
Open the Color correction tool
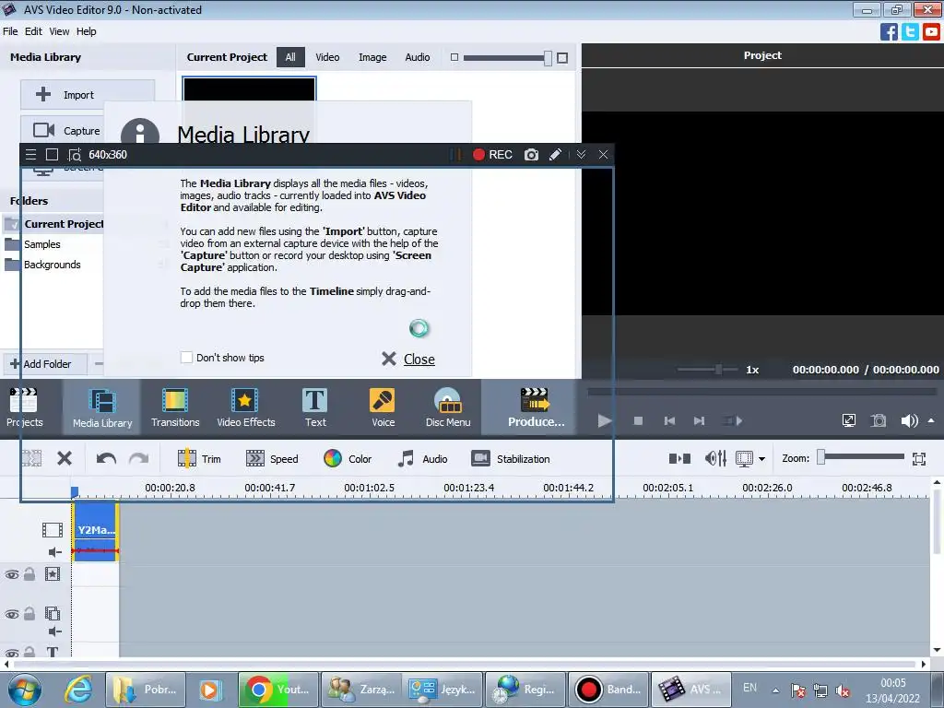coord(348,459)
